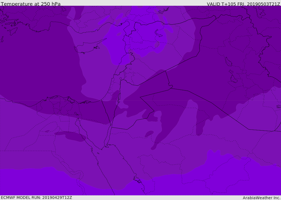The width and height of the screenshot is (281, 200).
Task: Click the "Temperature at 250 hPa" title
Action: pyautogui.click(x=30, y=4)
